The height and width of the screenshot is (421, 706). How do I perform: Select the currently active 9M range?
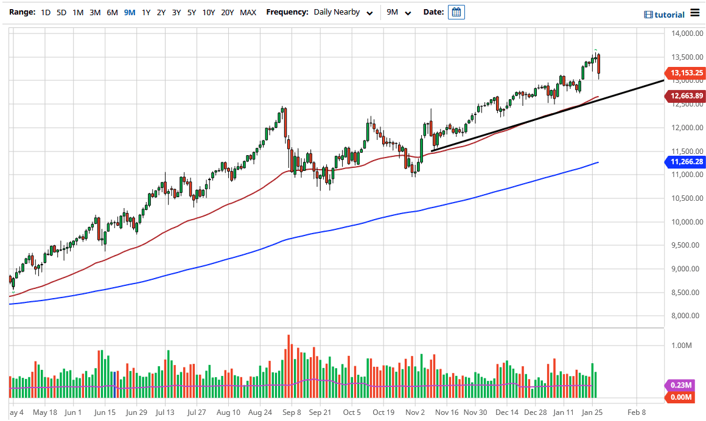128,12
